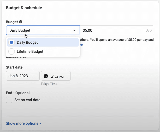The height and width of the screenshot is (132, 160).
Task: Click the USD currency label
Action: pos(148,30)
